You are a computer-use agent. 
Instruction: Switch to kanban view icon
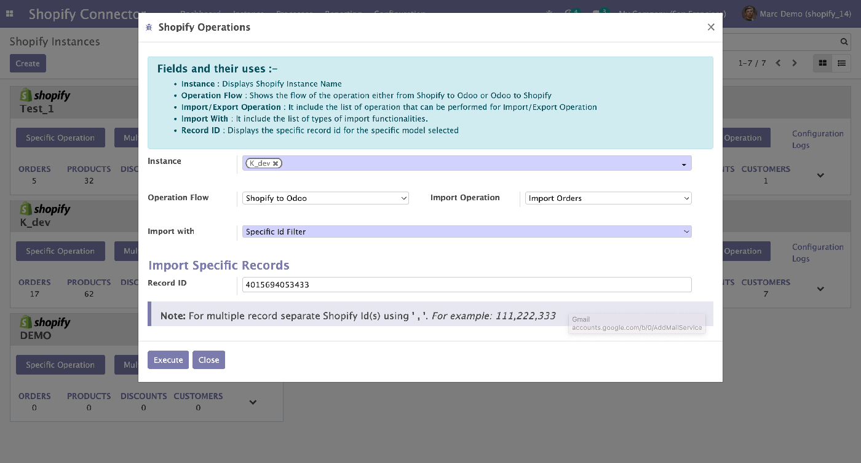(x=823, y=63)
